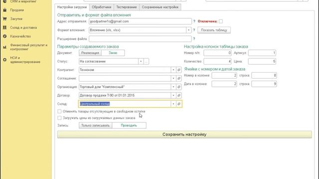Click Дата в колонке field
This screenshot has height=179, width=319.
(x=224, y=84)
